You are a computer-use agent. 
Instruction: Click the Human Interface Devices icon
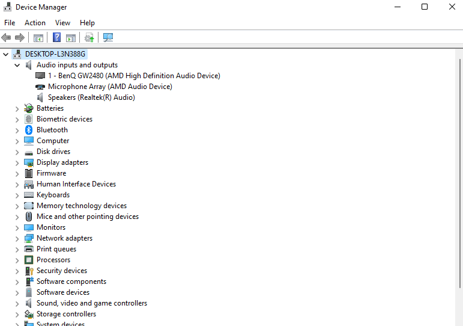(x=29, y=184)
